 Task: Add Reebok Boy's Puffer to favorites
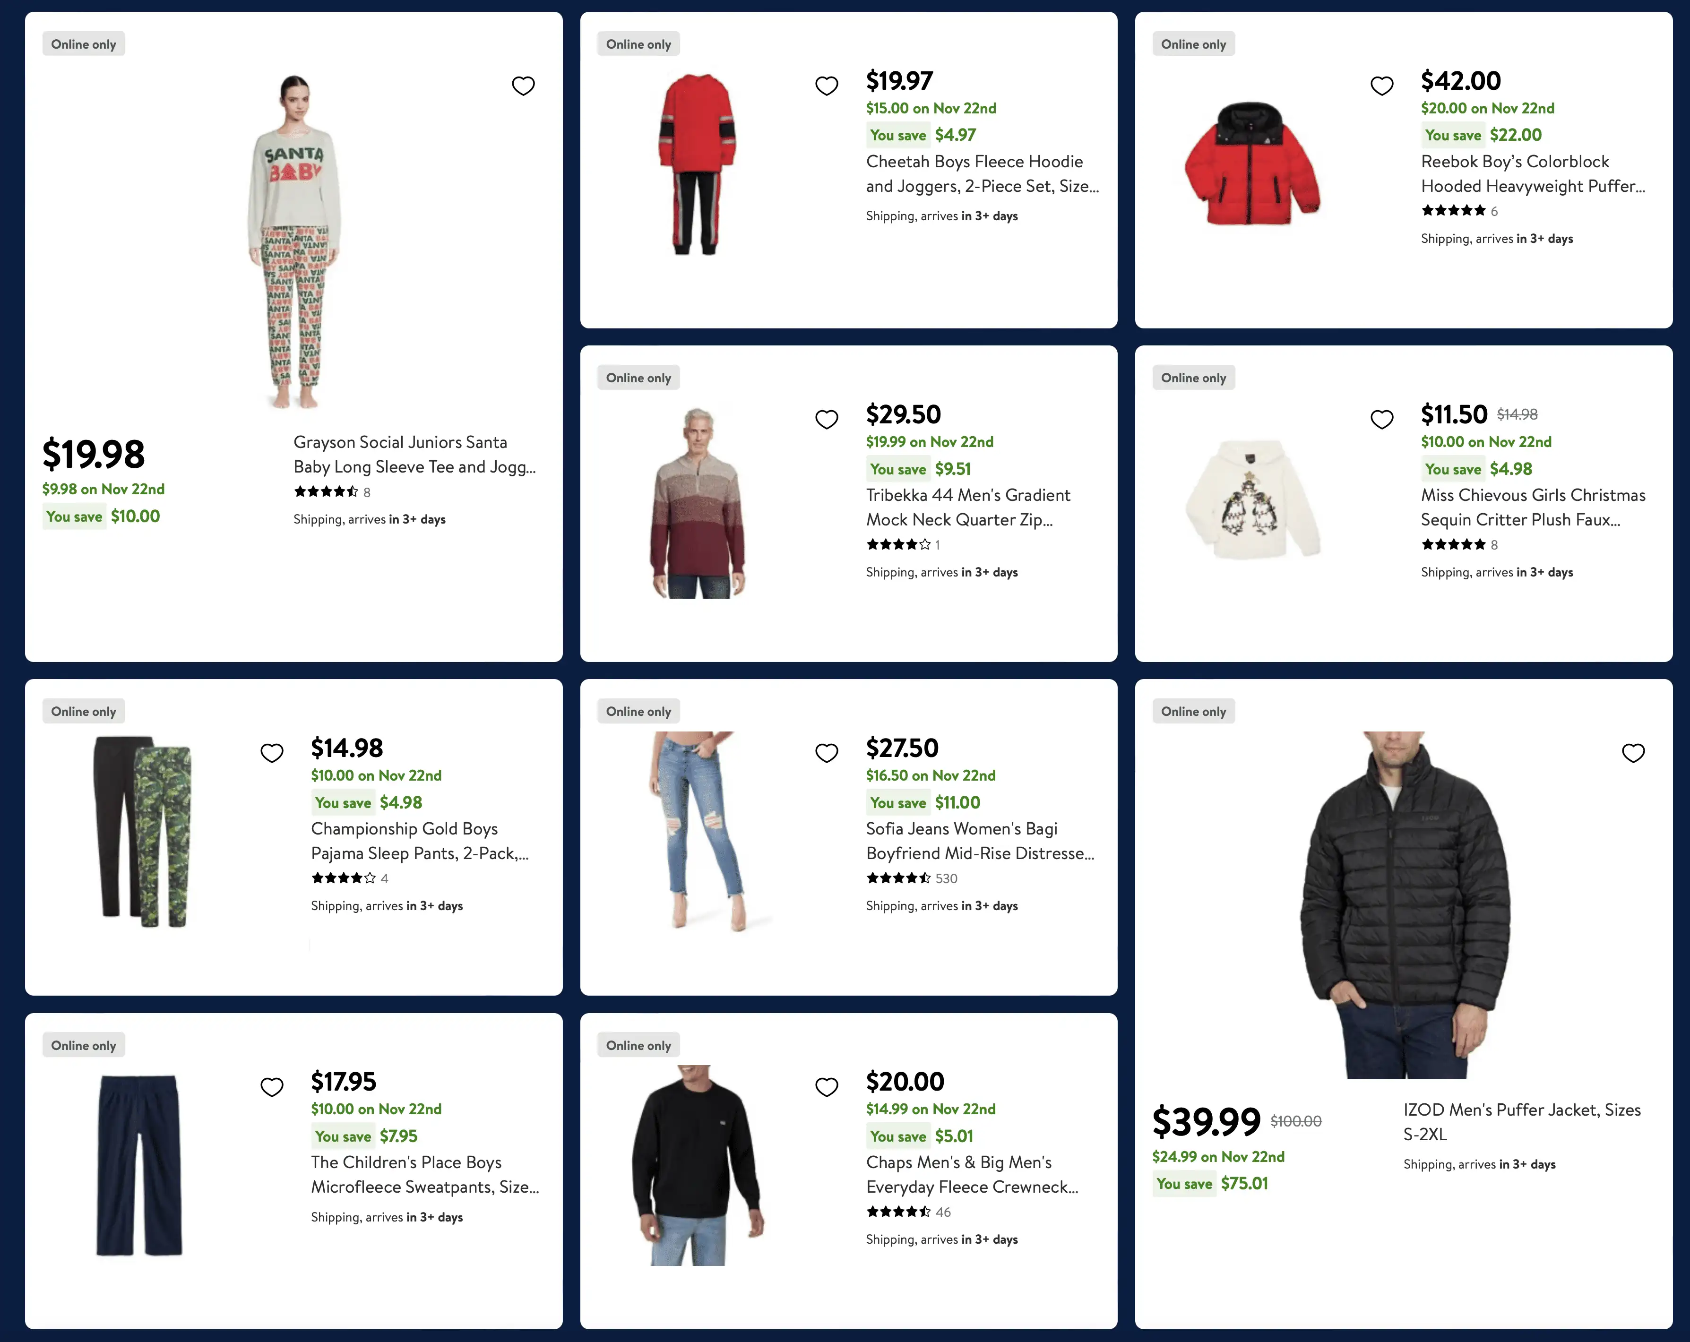pos(1381,86)
